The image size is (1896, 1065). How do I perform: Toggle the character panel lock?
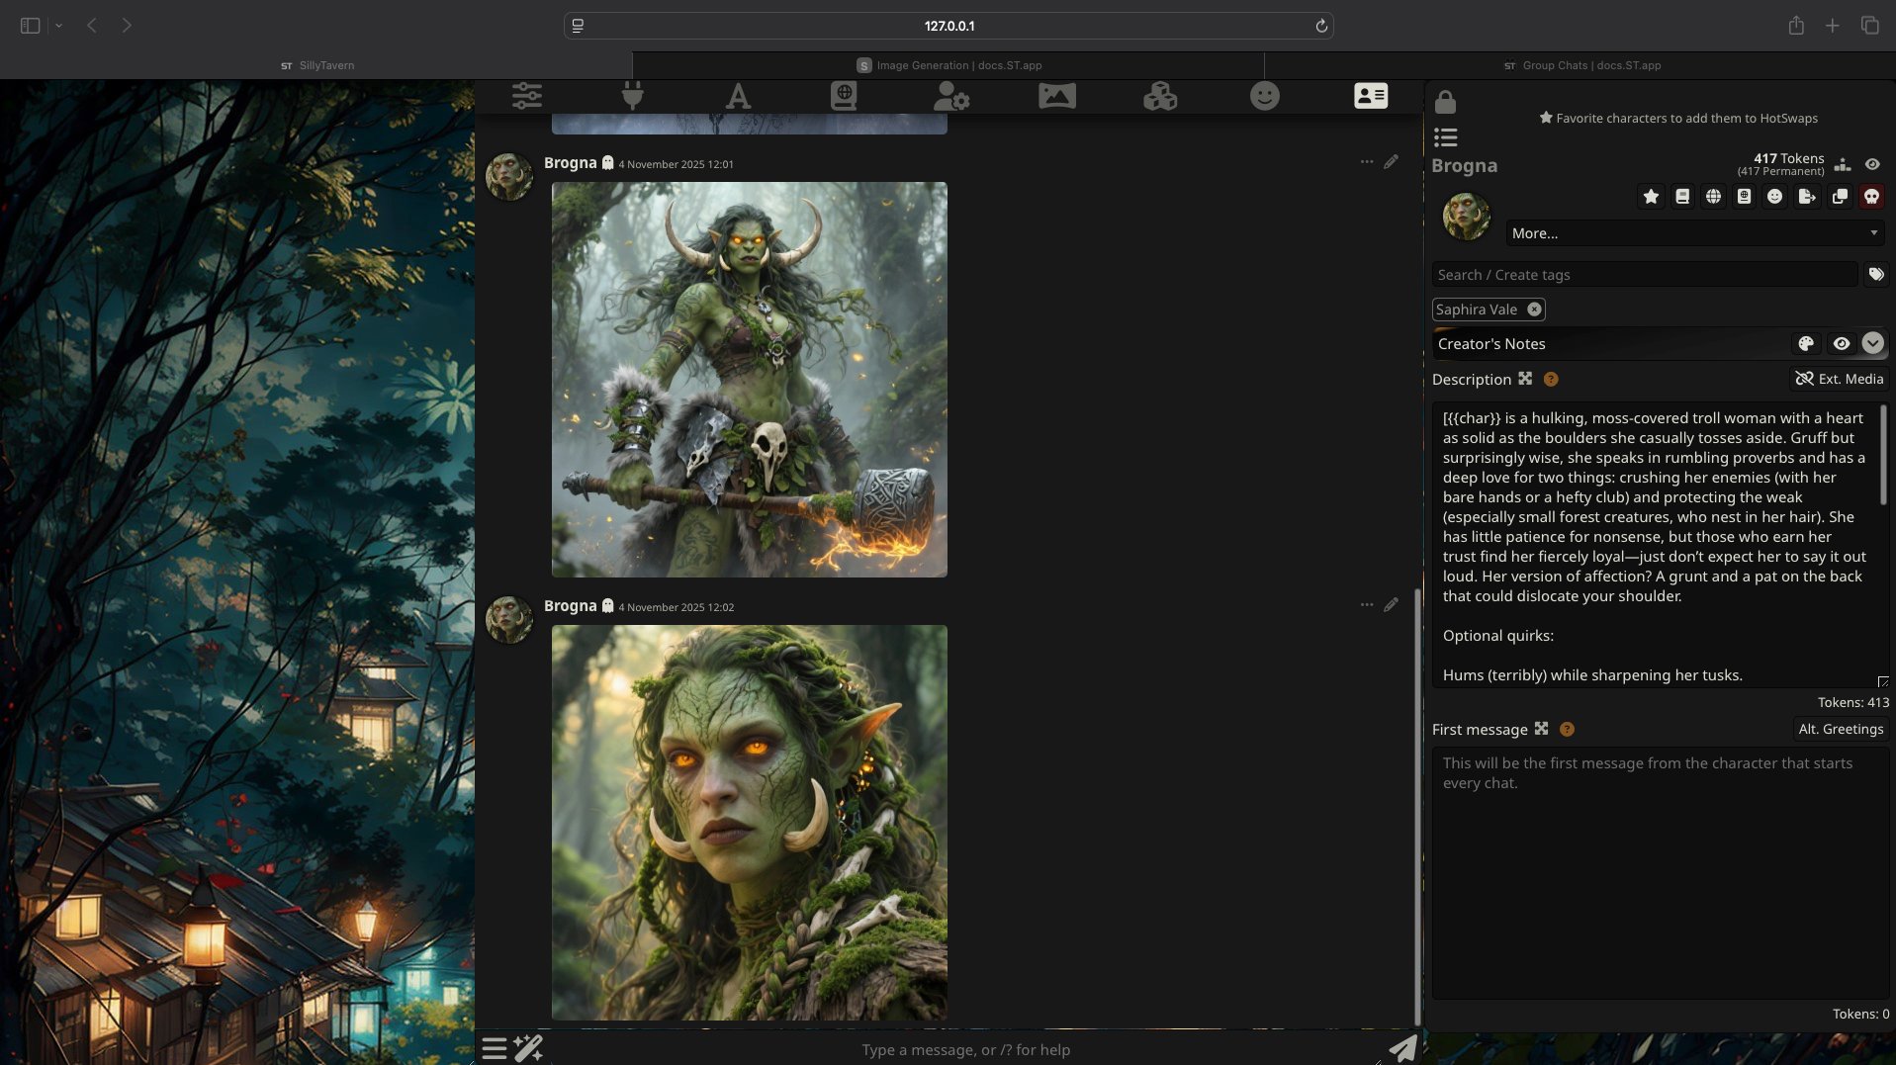coord(1445,102)
